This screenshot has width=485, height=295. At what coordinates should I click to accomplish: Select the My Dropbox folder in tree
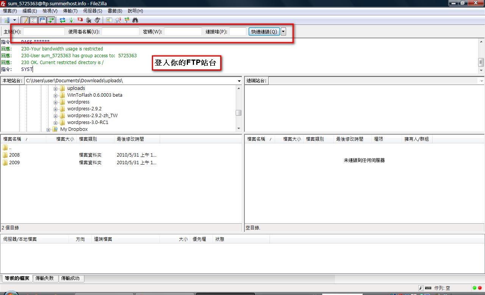pyautogui.click(x=74, y=129)
